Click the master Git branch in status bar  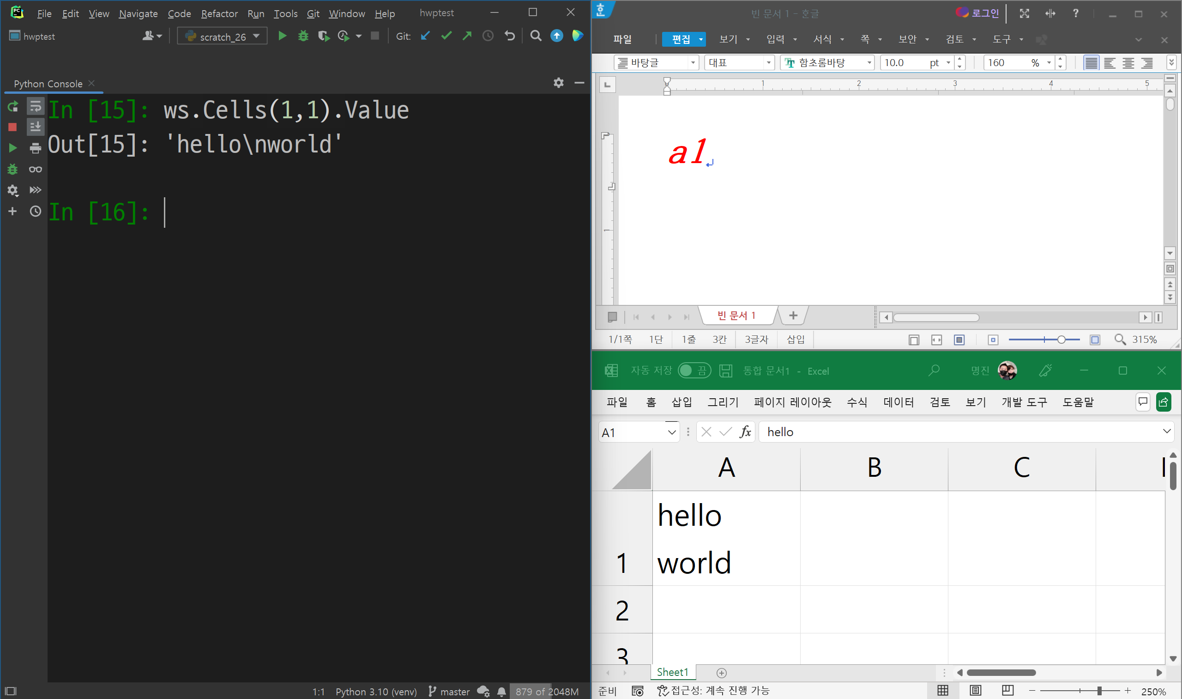click(449, 692)
